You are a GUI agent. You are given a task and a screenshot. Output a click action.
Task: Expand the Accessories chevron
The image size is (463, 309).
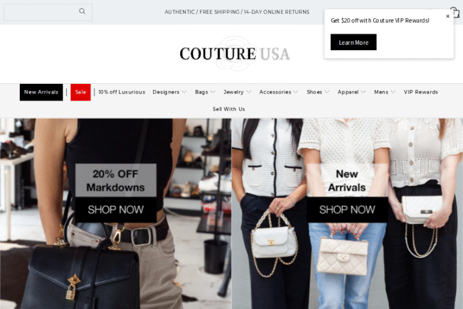coord(295,92)
